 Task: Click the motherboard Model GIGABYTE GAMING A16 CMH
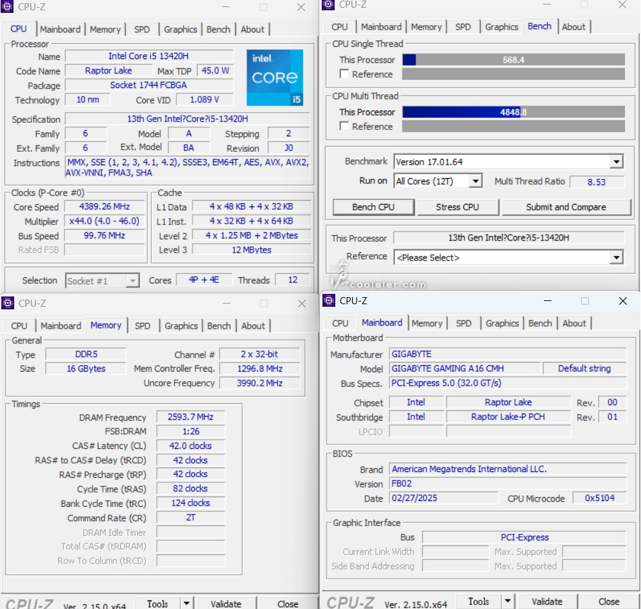coord(465,368)
